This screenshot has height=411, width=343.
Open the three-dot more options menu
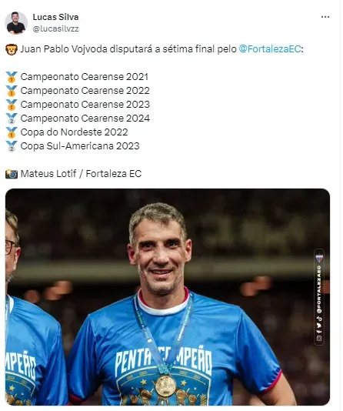click(325, 17)
